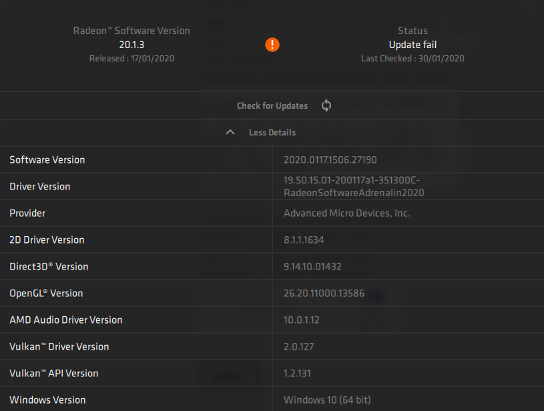
Task: Select the Provider row label
Action: [x=27, y=214]
